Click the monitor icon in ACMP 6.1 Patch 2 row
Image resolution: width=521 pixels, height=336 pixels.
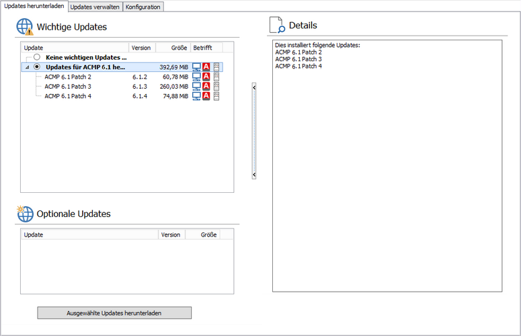(196, 77)
